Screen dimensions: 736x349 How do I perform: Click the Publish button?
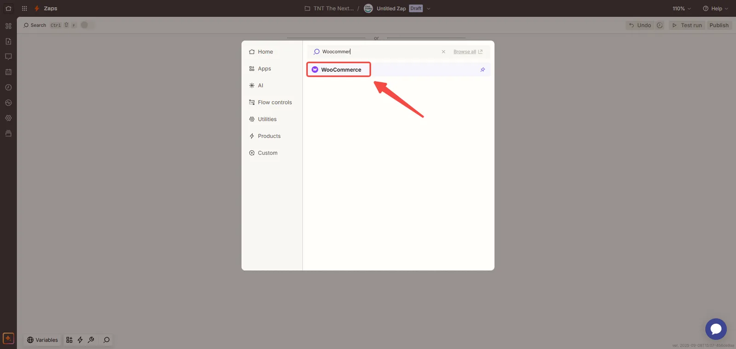pos(719,25)
